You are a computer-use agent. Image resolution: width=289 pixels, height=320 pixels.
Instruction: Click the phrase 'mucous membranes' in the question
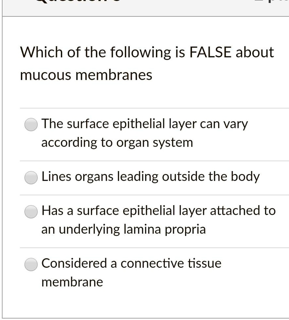(85, 74)
